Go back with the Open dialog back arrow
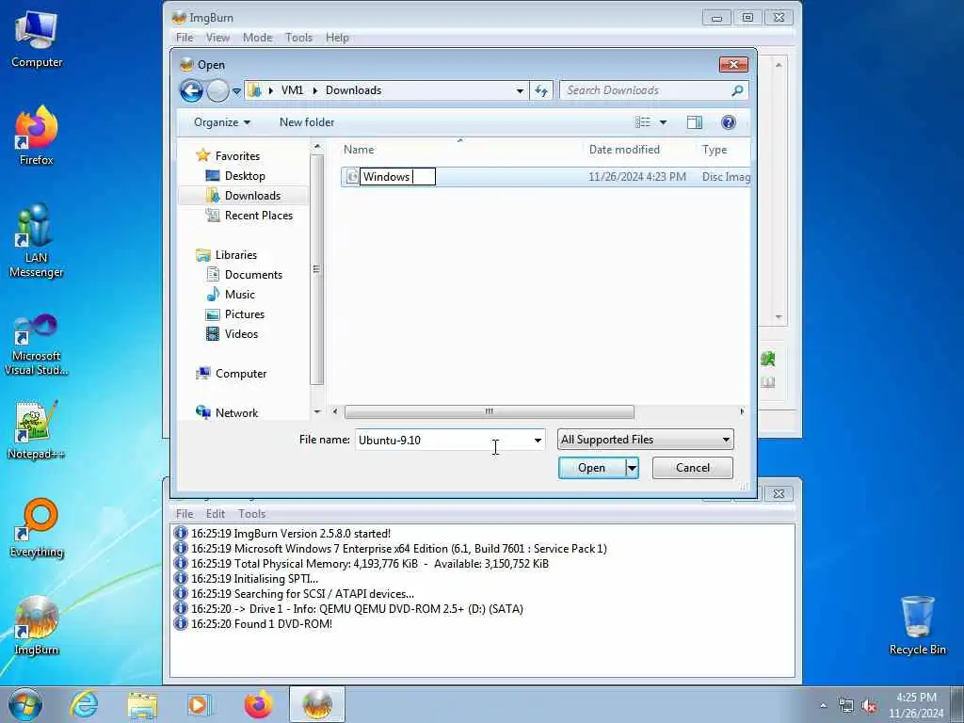The width and height of the screenshot is (964, 723). (x=191, y=91)
